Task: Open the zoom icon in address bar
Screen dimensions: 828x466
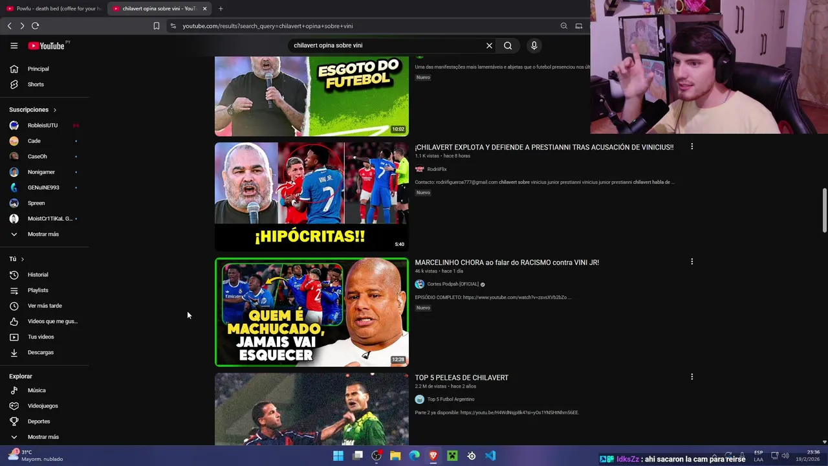Action: 564,26
